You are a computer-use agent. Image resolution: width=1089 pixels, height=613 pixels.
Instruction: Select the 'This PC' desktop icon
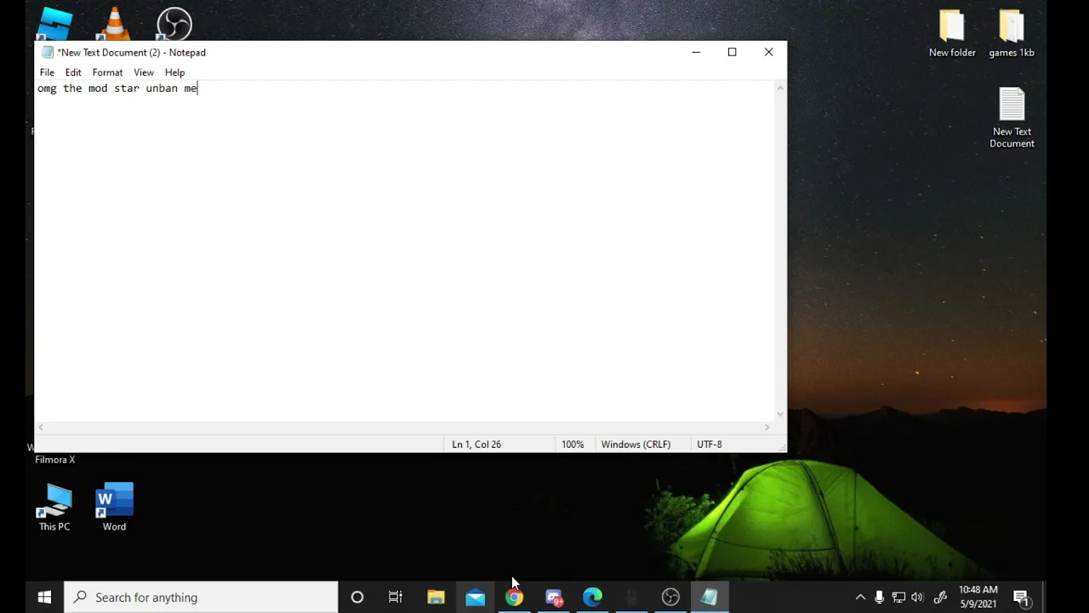point(54,507)
